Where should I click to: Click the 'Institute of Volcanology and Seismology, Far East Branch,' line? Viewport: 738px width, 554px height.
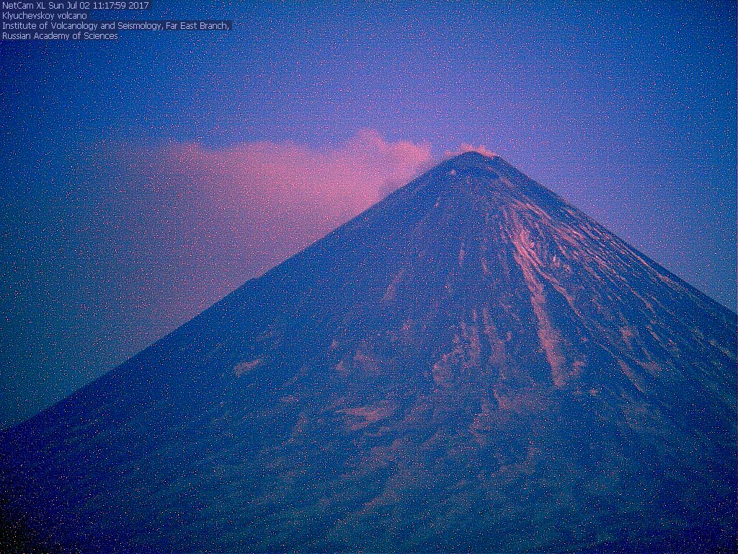click(x=116, y=26)
